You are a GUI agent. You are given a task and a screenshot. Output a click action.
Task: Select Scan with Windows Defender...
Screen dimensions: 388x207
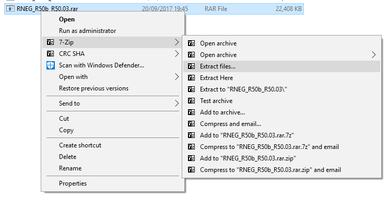click(113, 65)
